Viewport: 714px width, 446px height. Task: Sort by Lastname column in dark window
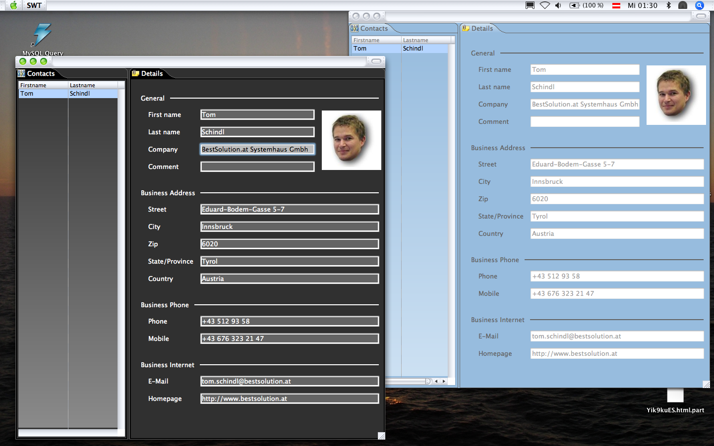[93, 85]
